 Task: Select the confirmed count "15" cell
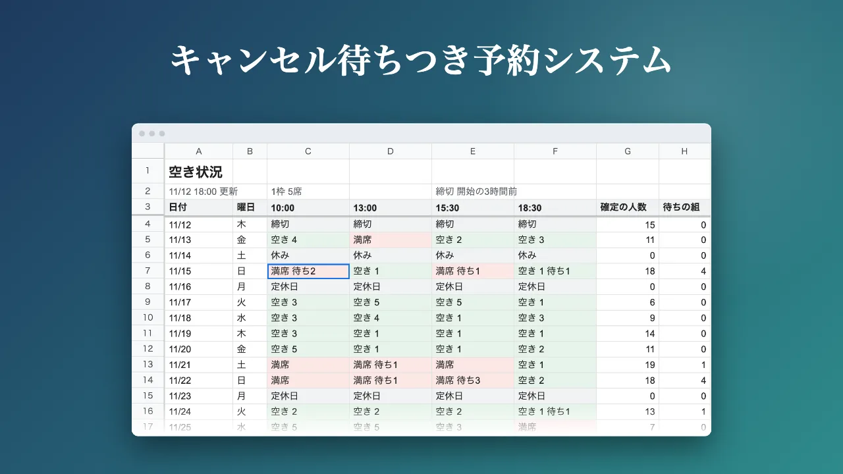click(628, 224)
